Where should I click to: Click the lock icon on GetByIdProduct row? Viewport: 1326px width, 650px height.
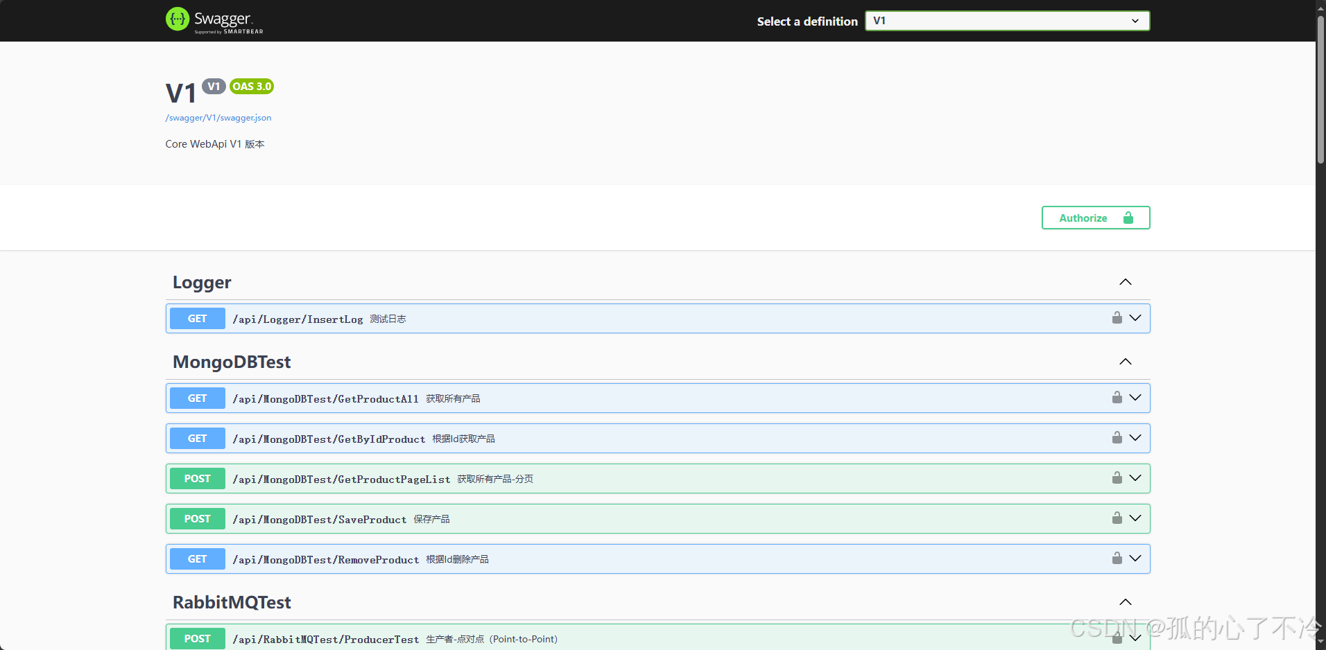click(x=1117, y=437)
